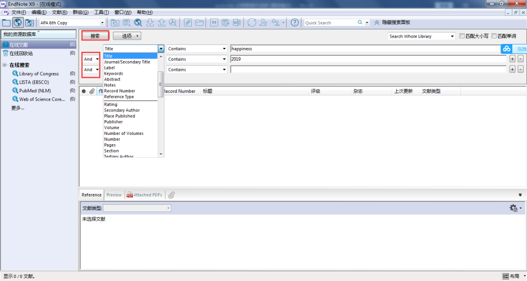
Task: Open 文件(F) menu
Action: (19, 12)
